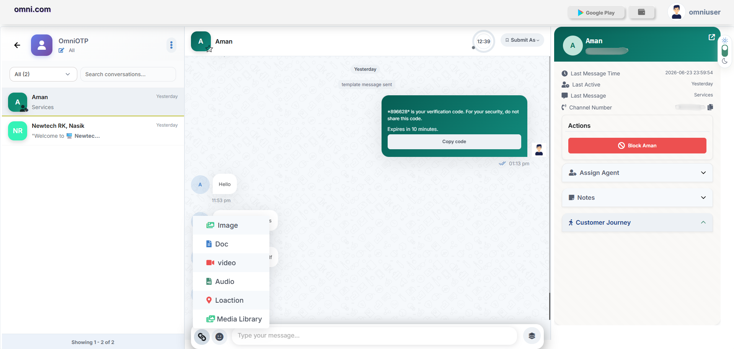Toggle the theme switch pill
734x349 pixels.
(x=724, y=51)
